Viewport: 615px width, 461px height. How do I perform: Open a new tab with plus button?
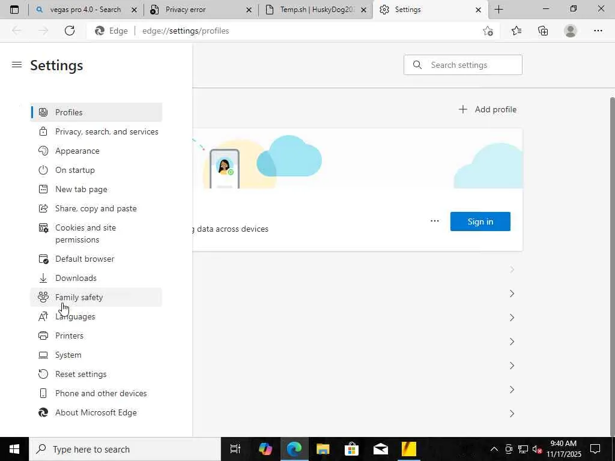coord(499,10)
